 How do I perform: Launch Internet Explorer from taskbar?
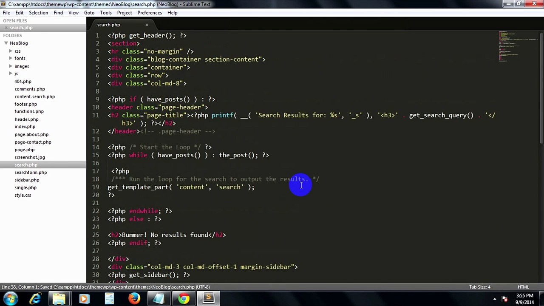coord(35,299)
